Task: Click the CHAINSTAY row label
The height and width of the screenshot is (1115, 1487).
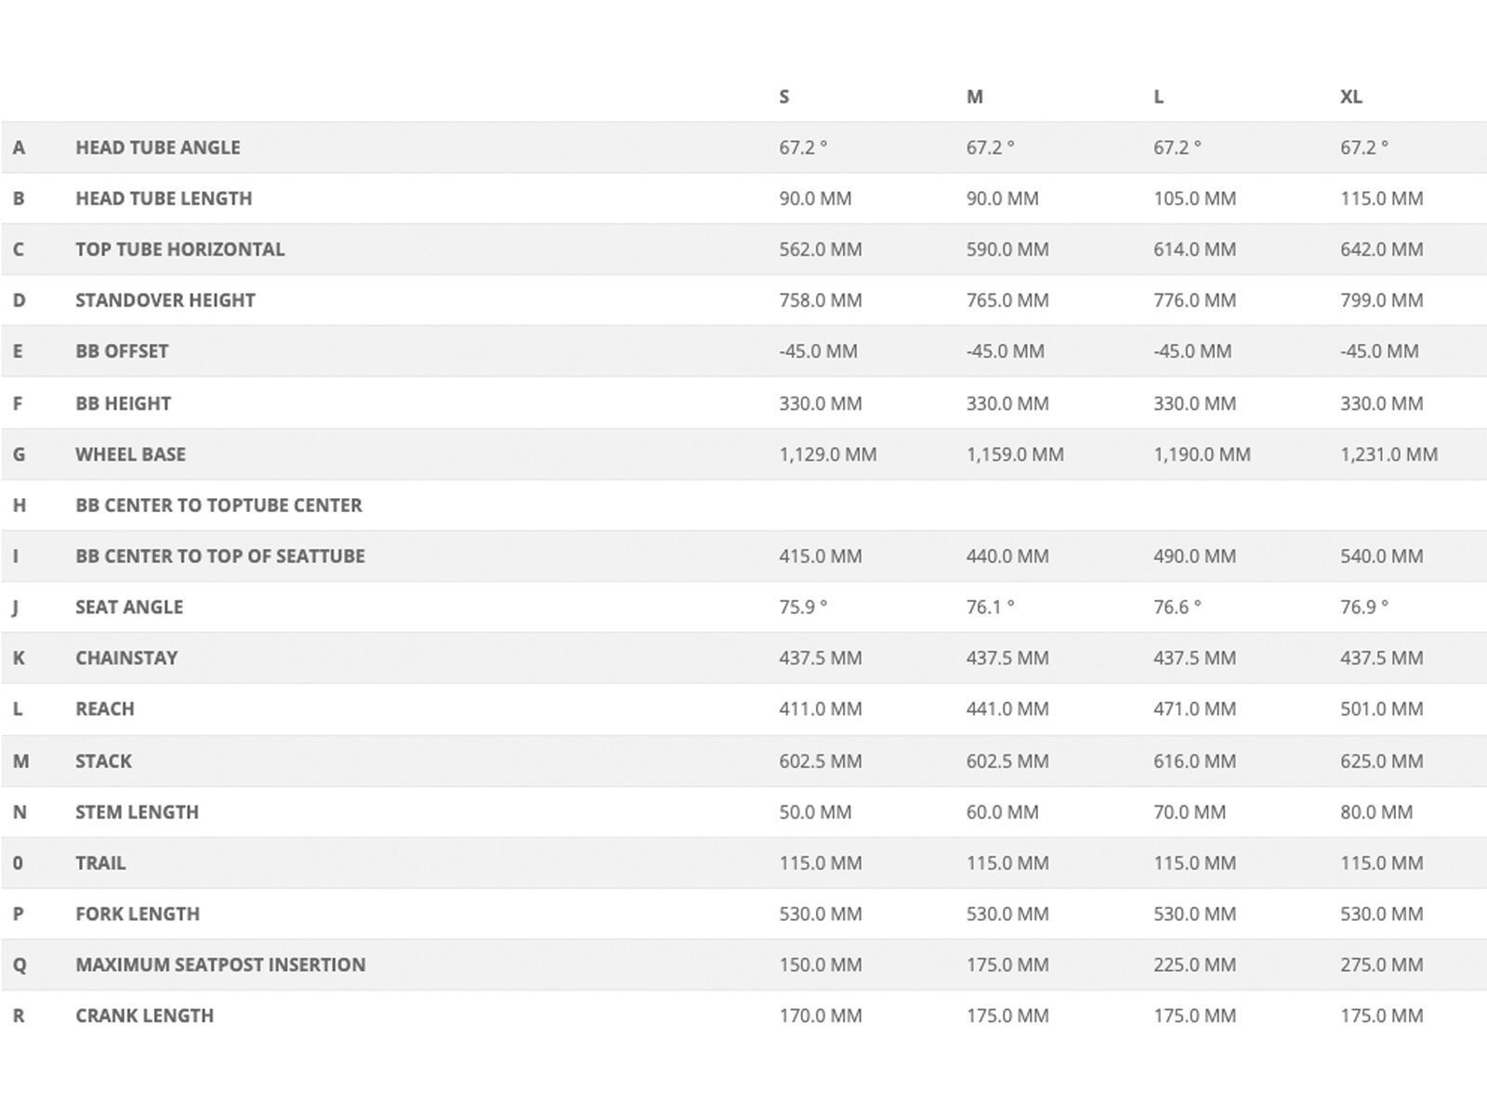Action: coord(126,658)
